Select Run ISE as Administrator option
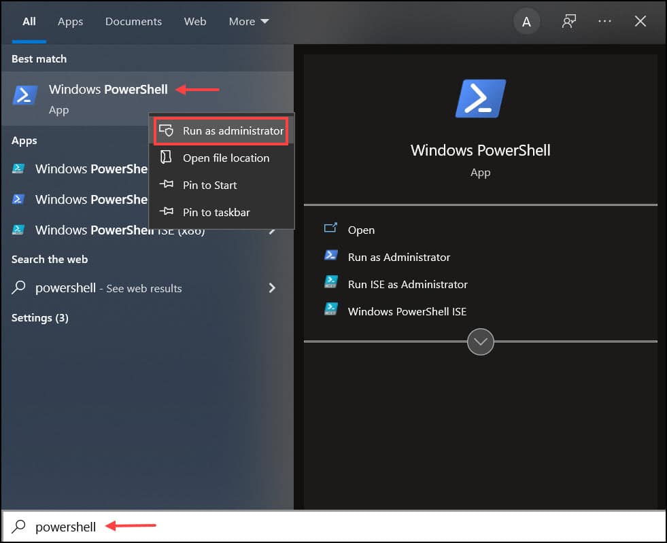Screen dimensions: 667x543 point(408,284)
